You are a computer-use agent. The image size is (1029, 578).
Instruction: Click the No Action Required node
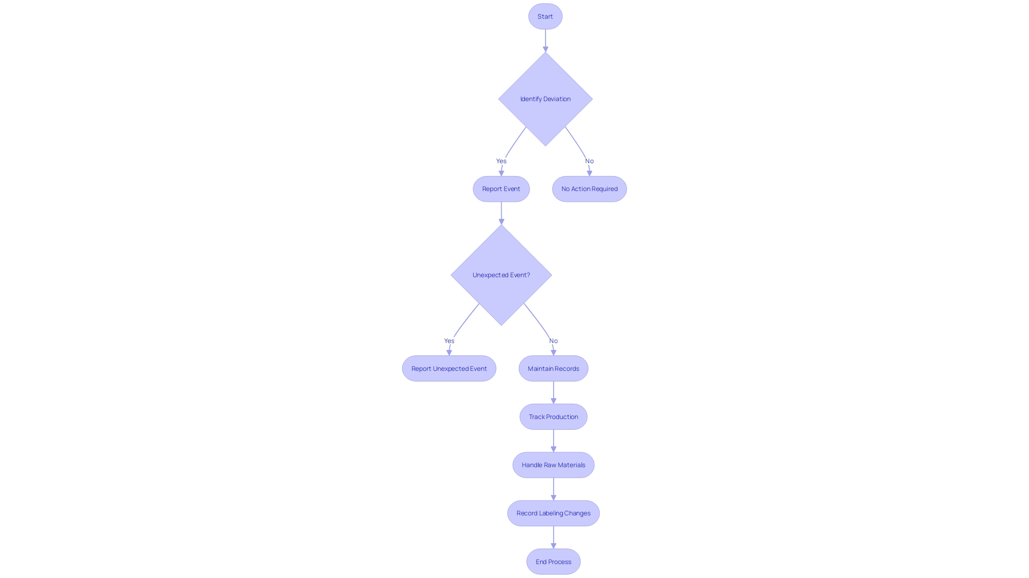point(590,188)
